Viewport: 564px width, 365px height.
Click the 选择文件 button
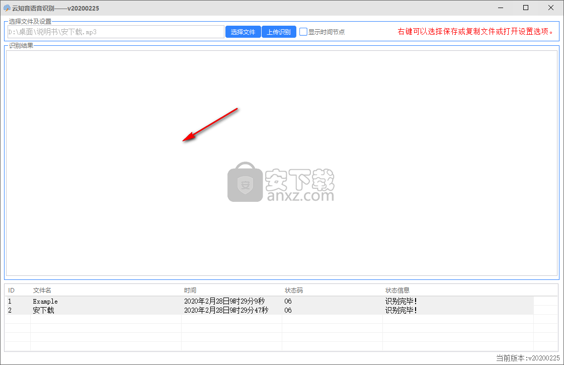[x=243, y=32]
